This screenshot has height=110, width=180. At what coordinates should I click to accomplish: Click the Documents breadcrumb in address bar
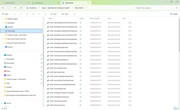(x=79, y=8)
